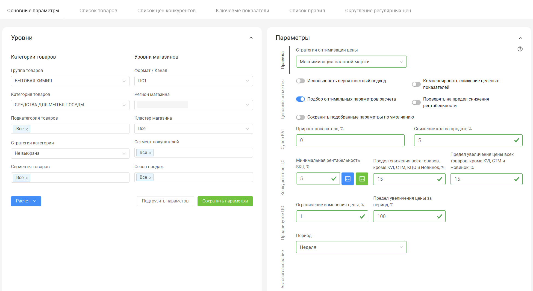Expand the Период dropdown
This screenshot has height=291, width=533.
[x=351, y=247]
